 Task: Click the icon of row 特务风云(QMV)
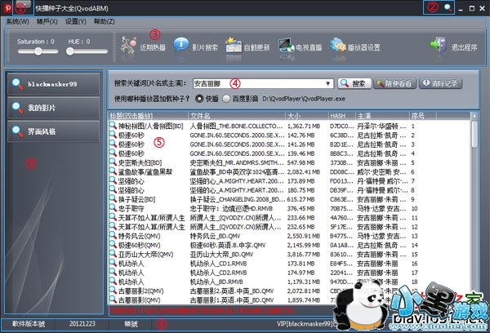click(x=113, y=236)
